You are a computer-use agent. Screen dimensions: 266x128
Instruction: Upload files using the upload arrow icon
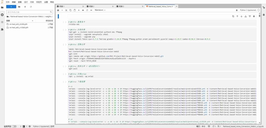(x=25, y=7)
